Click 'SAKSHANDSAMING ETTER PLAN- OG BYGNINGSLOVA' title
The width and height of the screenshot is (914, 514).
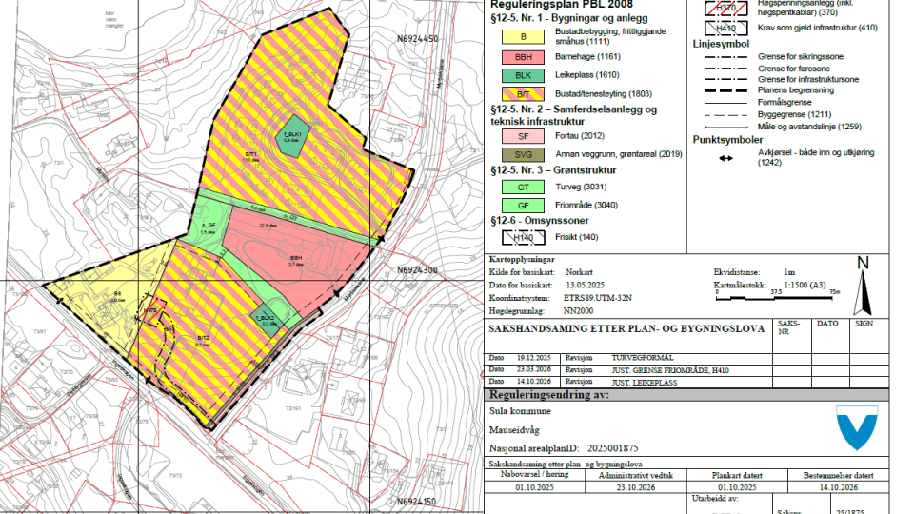(626, 328)
